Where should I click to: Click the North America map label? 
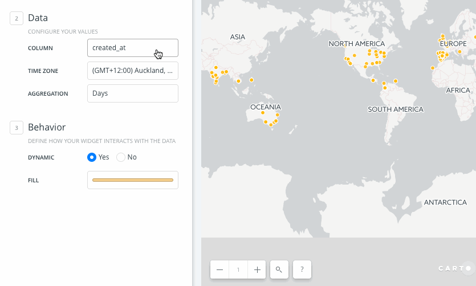click(357, 44)
